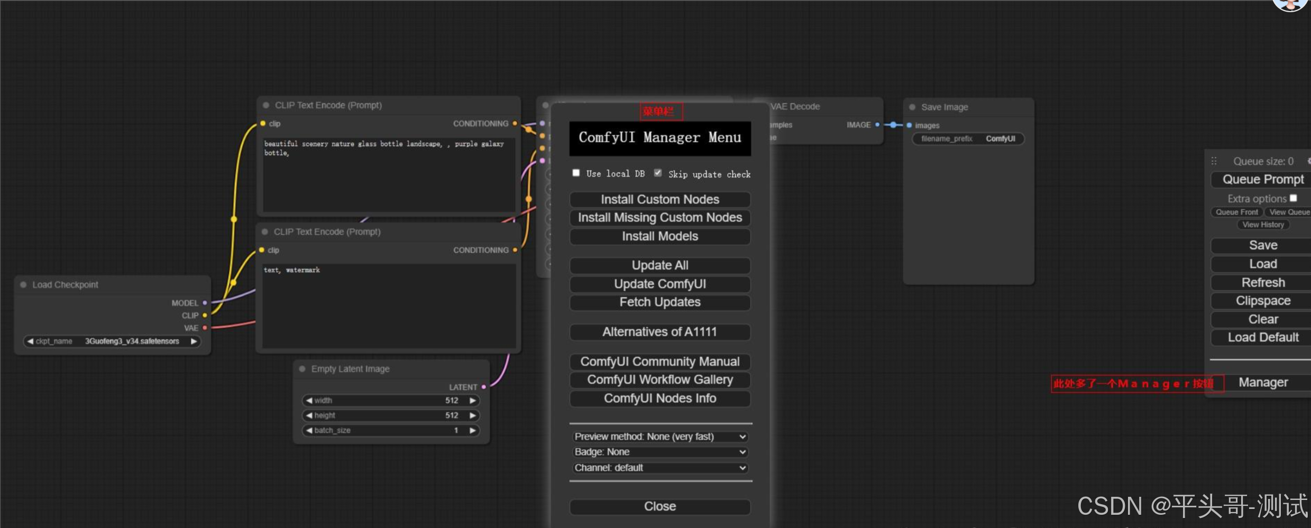
Task: Click clip input socket on top CLIP node
Action: tap(263, 123)
